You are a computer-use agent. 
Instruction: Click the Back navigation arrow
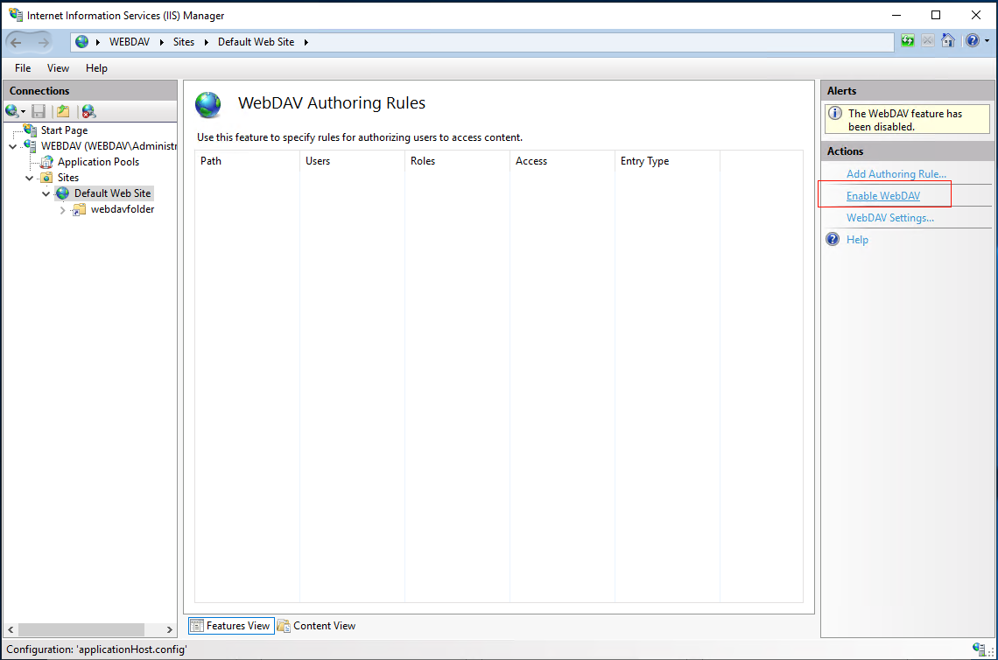[x=16, y=43]
